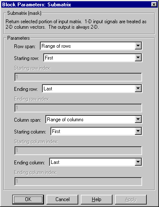Close the Block Parameters dialog
Viewport: 159px width, 207px height.
154,5
